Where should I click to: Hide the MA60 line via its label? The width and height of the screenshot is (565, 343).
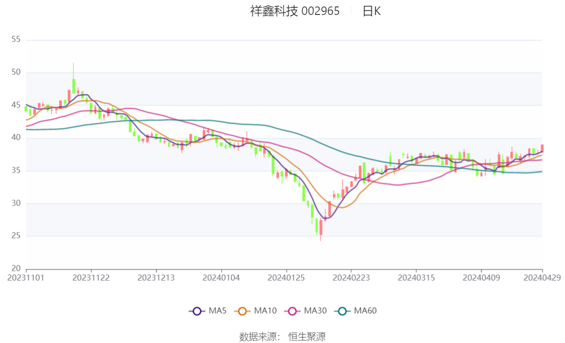coord(365,311)
